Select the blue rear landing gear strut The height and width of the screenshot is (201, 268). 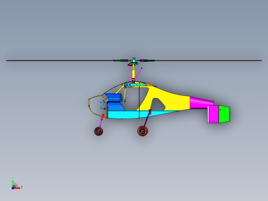point(147,119)
